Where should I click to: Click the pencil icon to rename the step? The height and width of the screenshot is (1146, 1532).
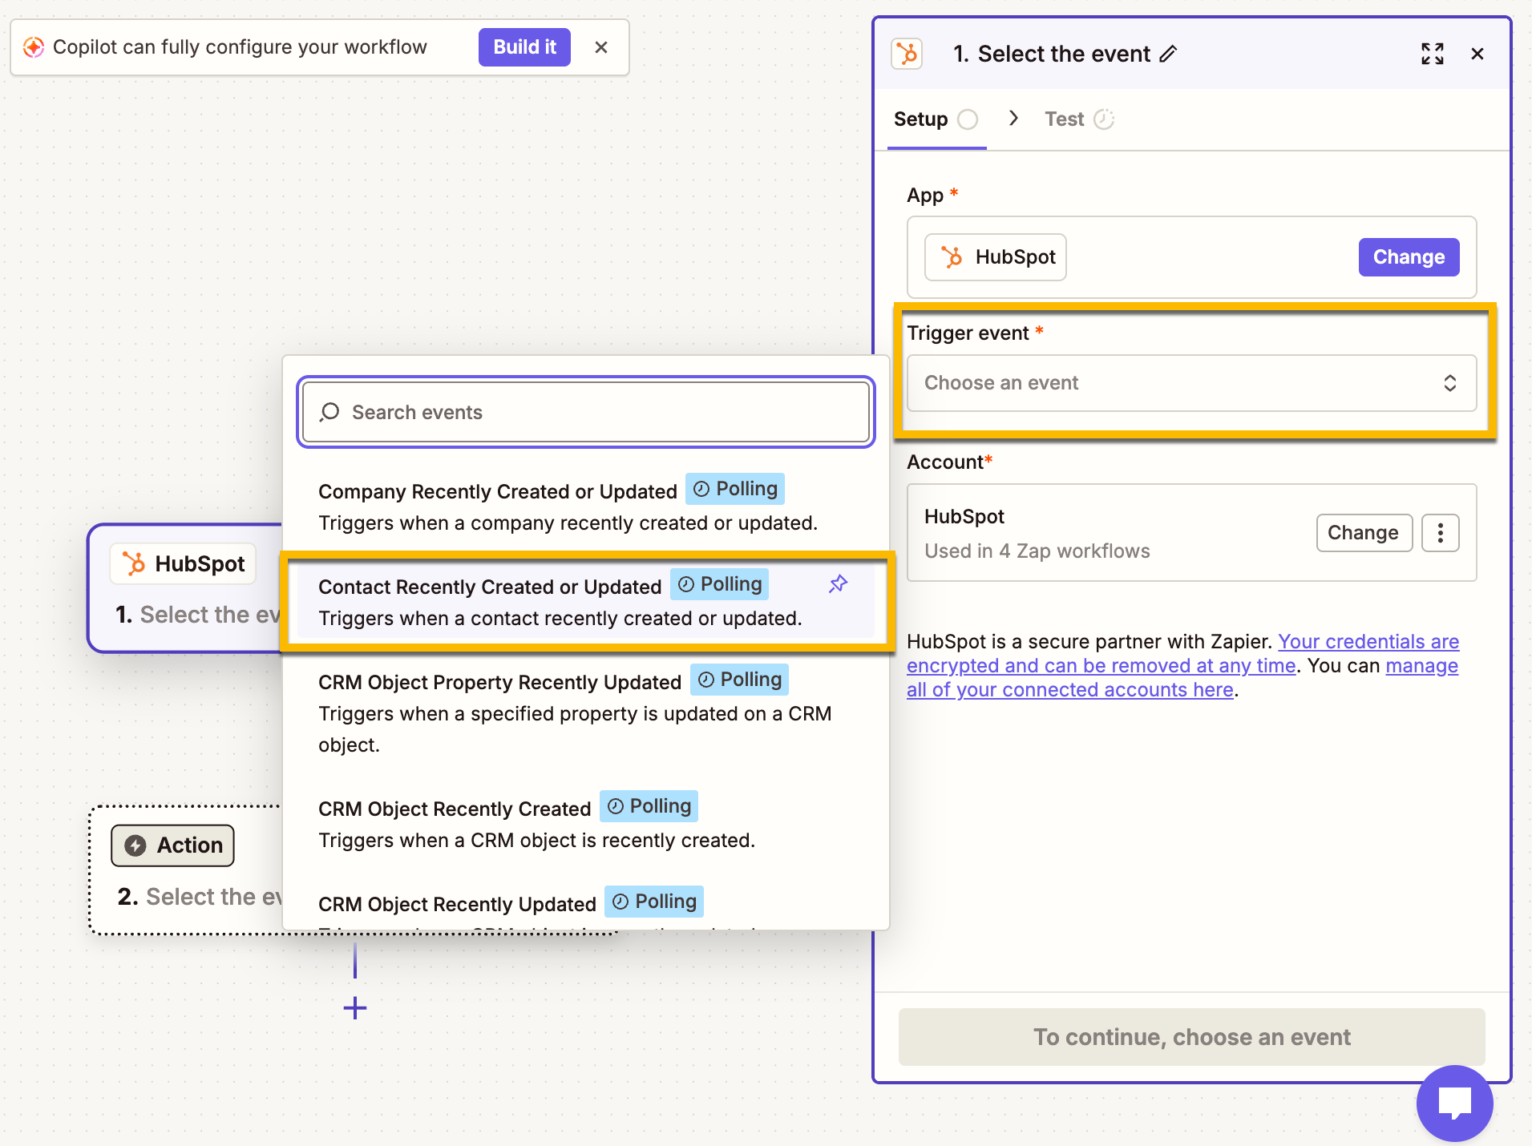pyautogui.click(x=1168, y=54)
